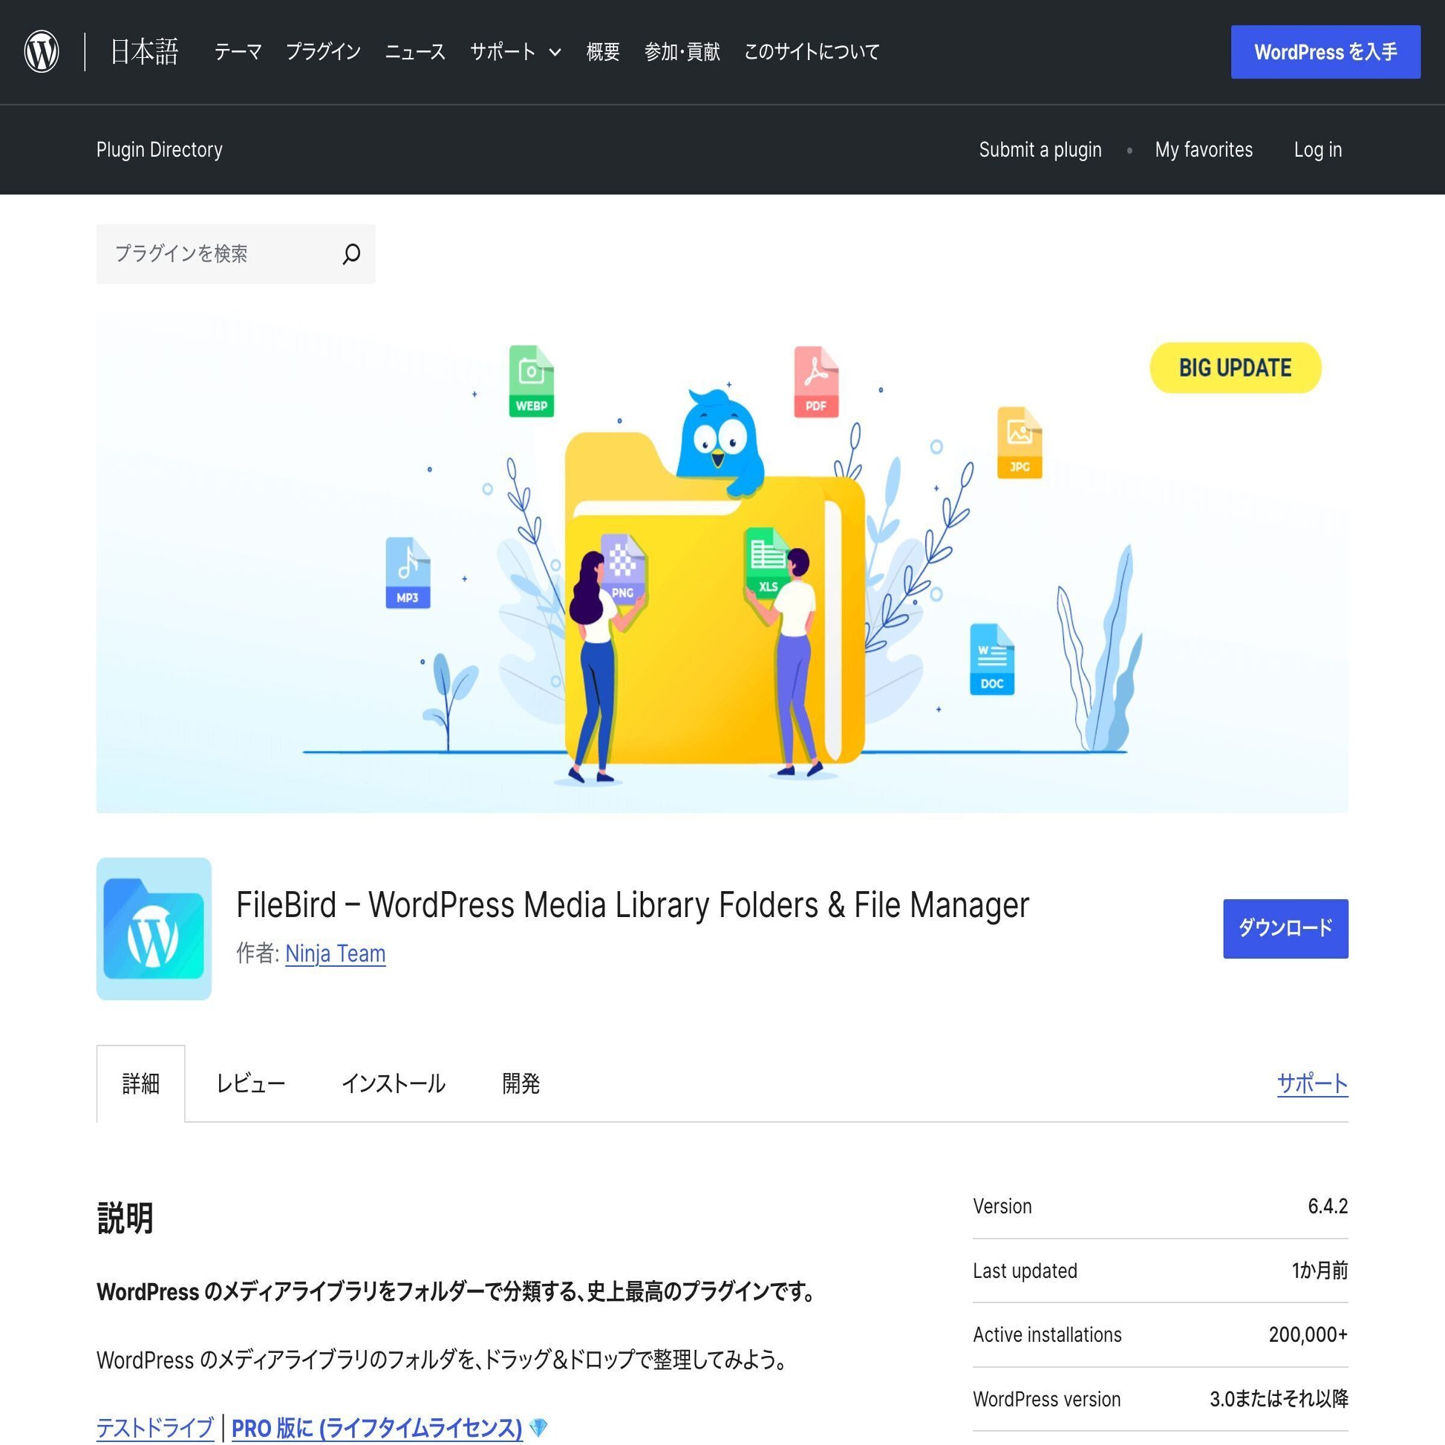Open the プラグイン menu item
The image size is (1445, 1445).
(x=323, y=52)
